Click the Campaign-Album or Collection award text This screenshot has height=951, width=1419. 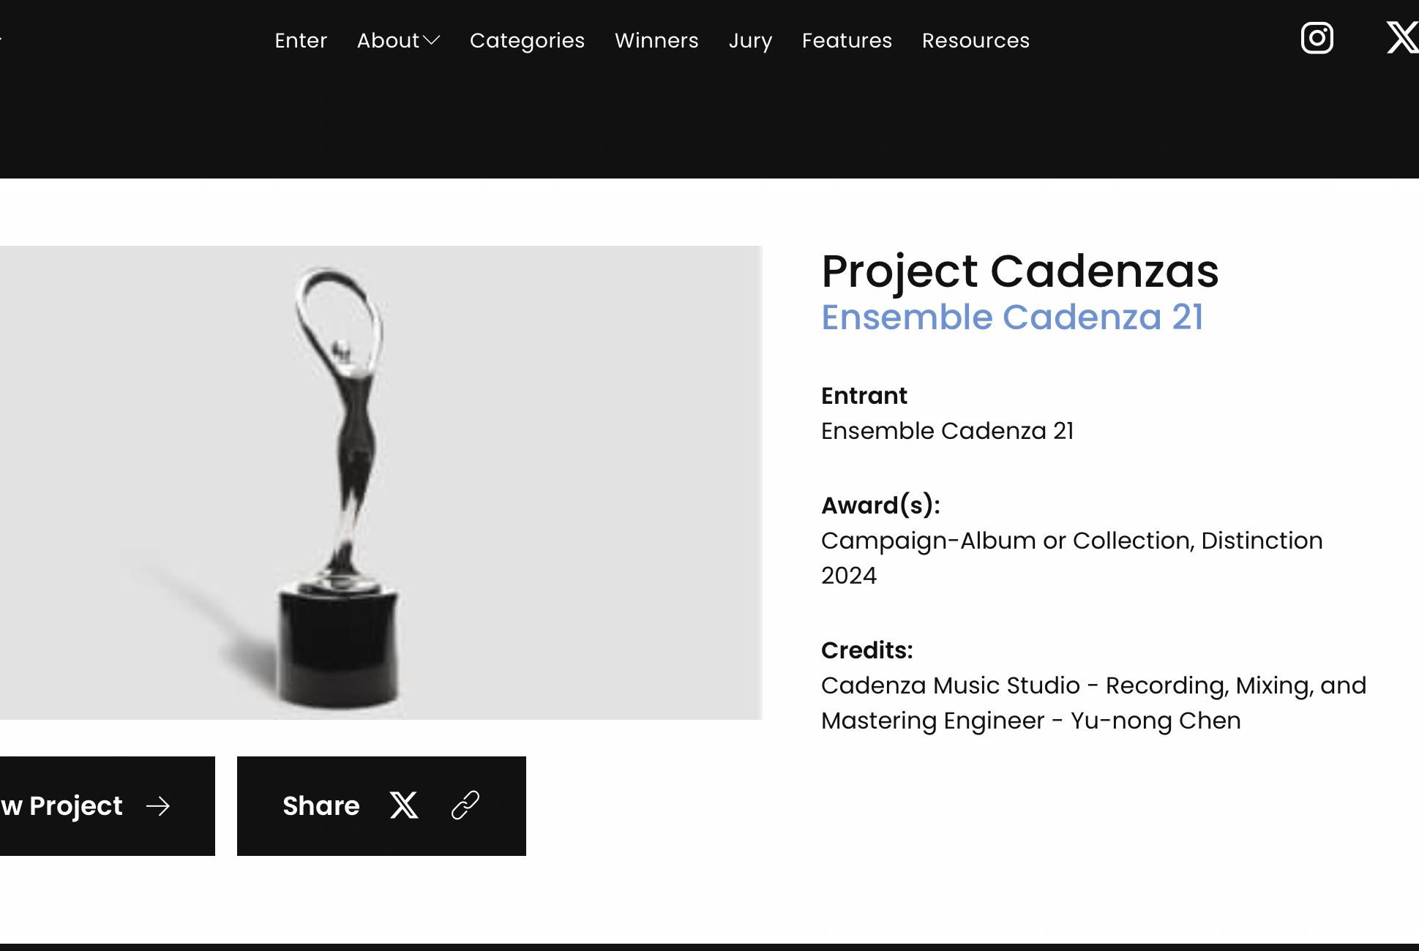[x=1071, y=541]
